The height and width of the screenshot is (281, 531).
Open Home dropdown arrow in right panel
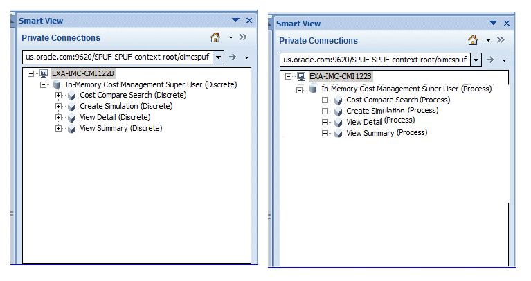(488, 40)
